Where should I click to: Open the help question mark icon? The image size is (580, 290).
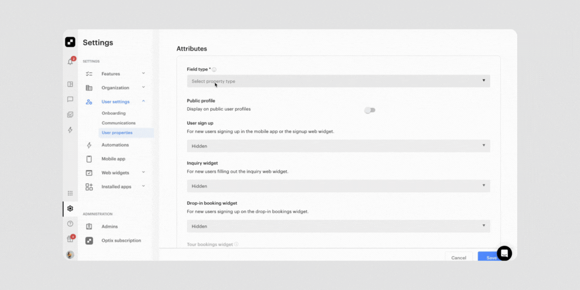[x=70, y=224]
